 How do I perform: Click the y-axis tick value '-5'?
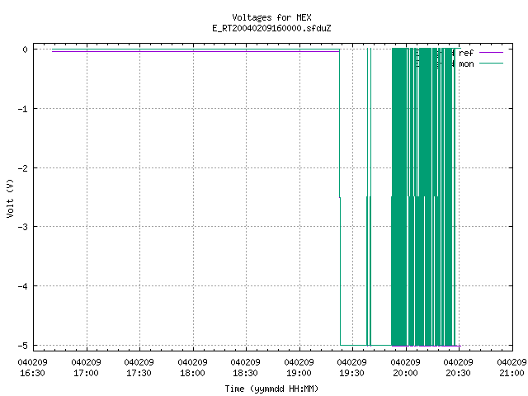22,345
